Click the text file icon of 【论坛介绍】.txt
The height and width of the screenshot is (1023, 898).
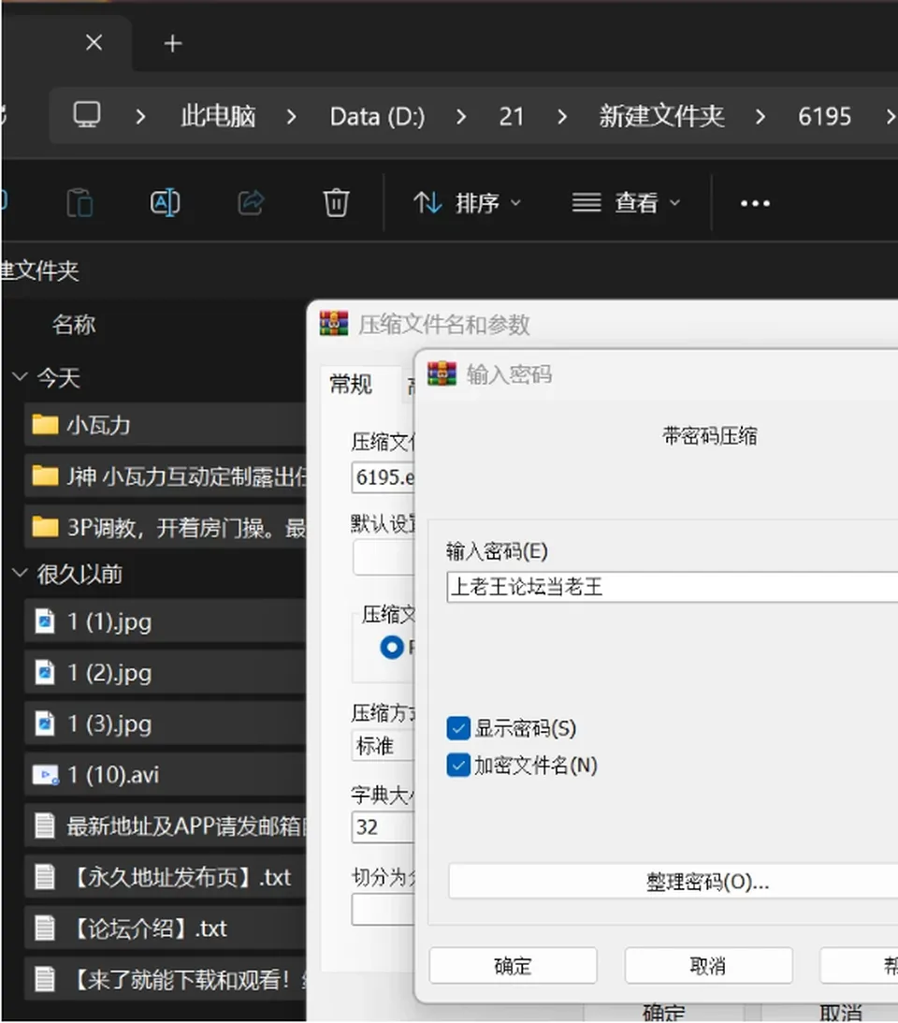(45, 928)
